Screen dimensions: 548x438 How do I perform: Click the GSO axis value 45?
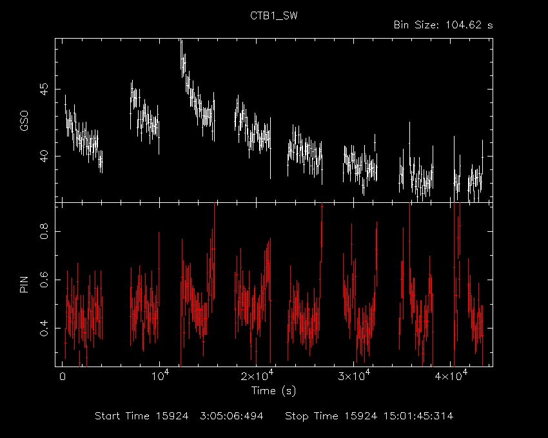pyautogui.click(x=44, y=89)
